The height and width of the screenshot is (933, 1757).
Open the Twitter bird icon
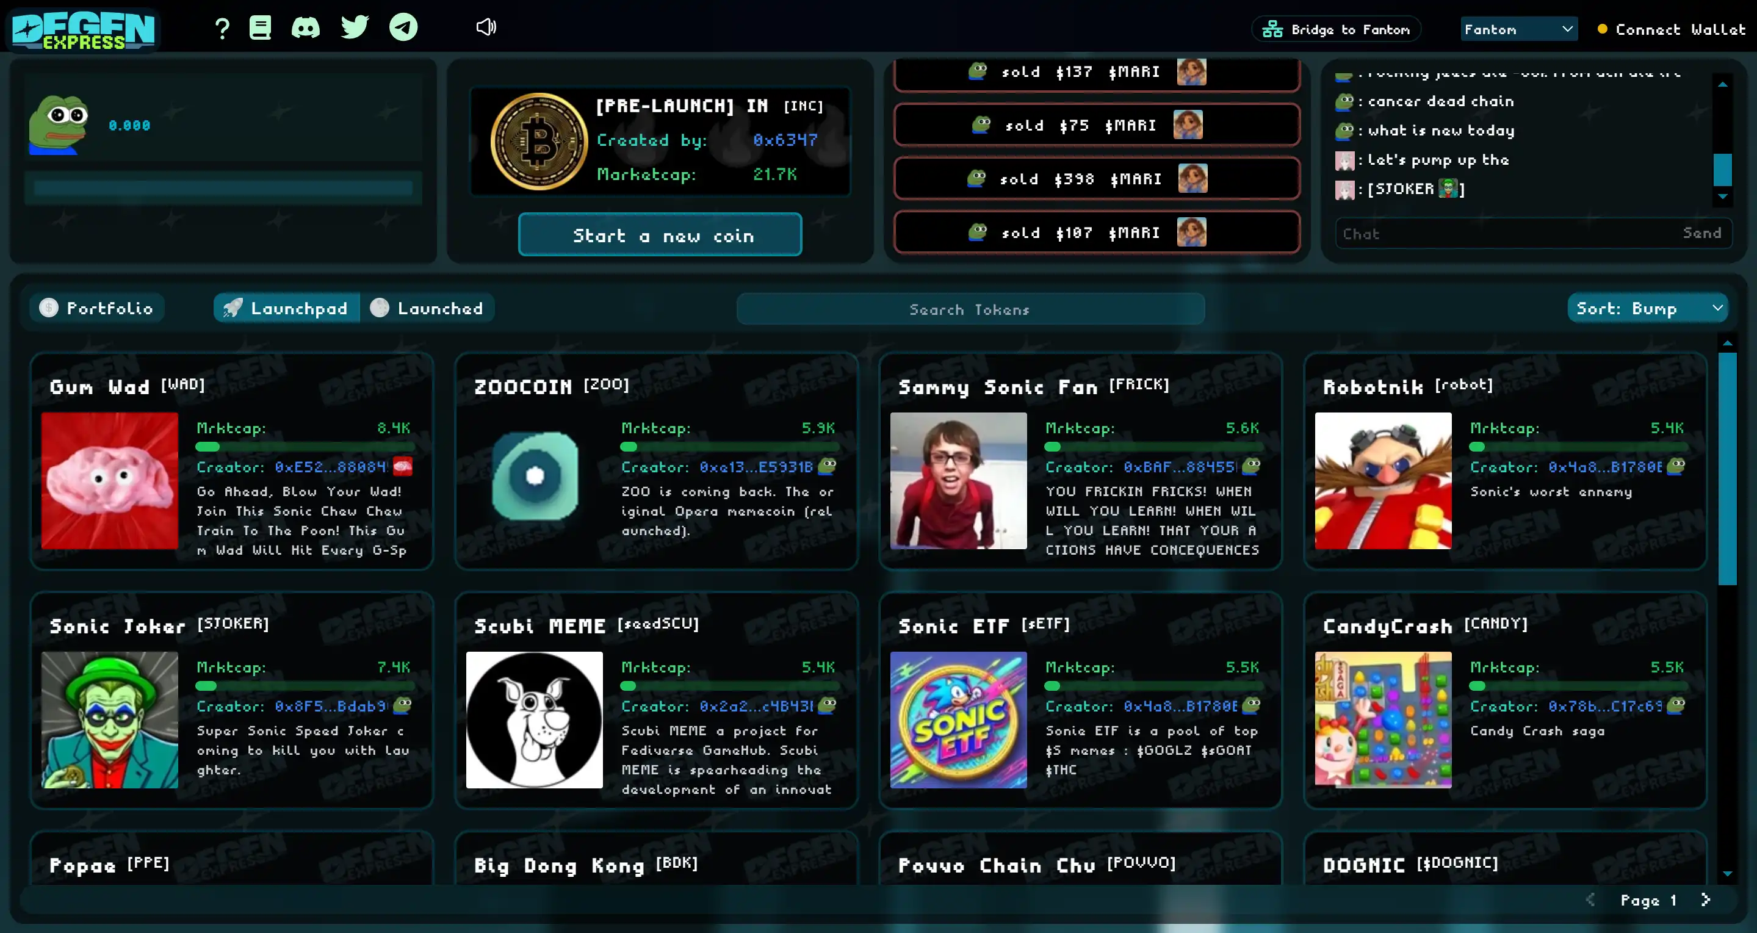(355, 27)
